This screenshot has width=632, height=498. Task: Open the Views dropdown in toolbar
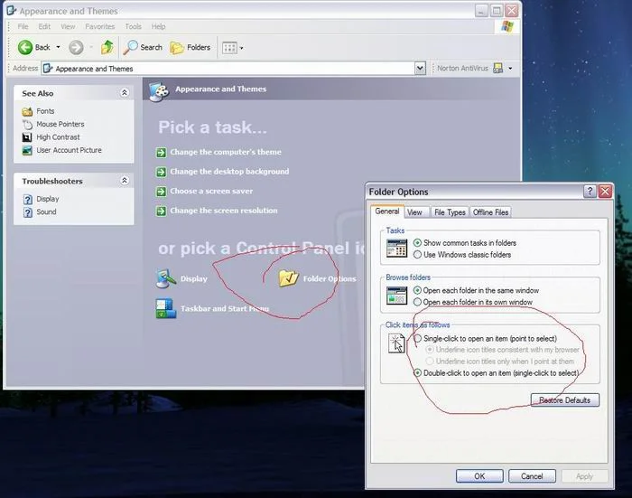click(x=232, y=47)
